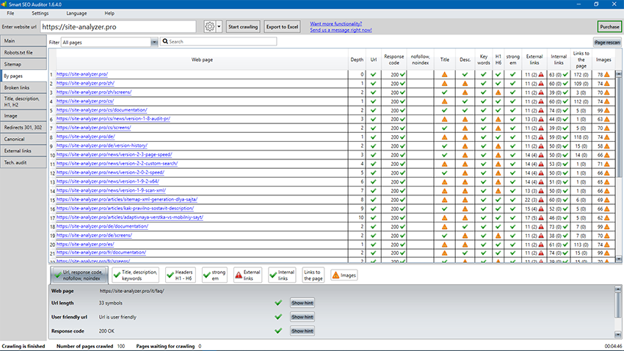624x351 pixels.
Task: Click Images warning icon in row 1
Action: 607,74
